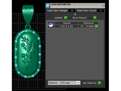This screenshot has width=121, height=91.
Task: Click the Round shape cell
Action: click(66, 23)
